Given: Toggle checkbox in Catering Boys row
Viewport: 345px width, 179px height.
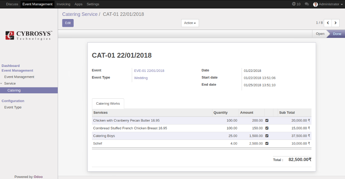Looking at the screenshot, I should pyautogui.click(x=267, y=136).
